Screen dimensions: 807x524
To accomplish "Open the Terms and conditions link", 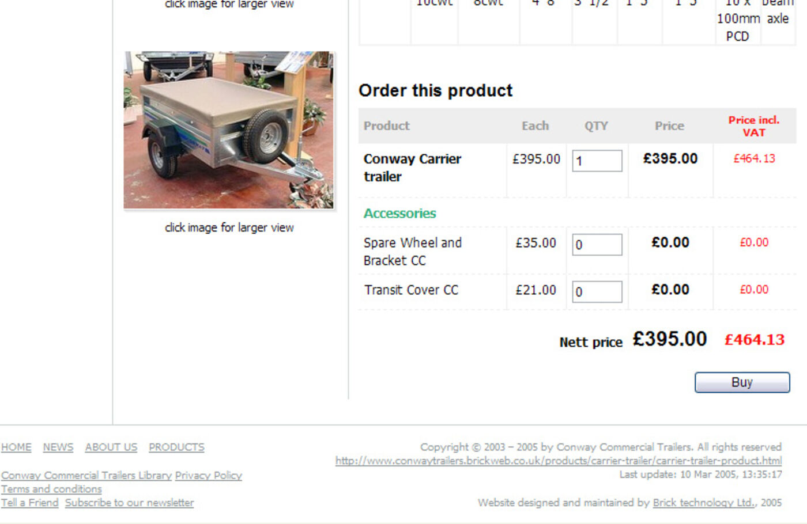I will pos(51,489).
